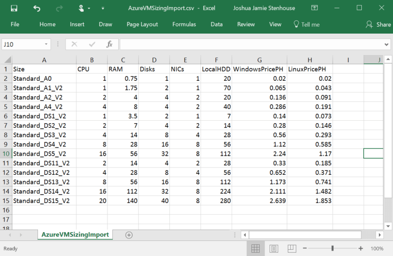This screenshot has width=393, height=256.
Task: Select cell with value 1.853
Action: 310,201
